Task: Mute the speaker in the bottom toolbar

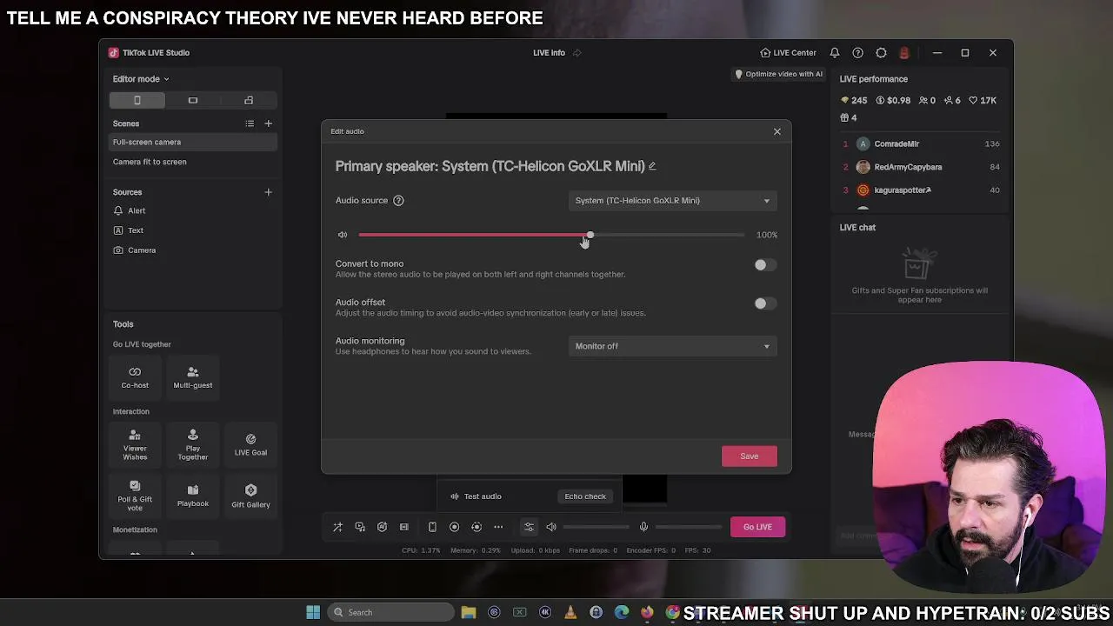Action: 551,527
